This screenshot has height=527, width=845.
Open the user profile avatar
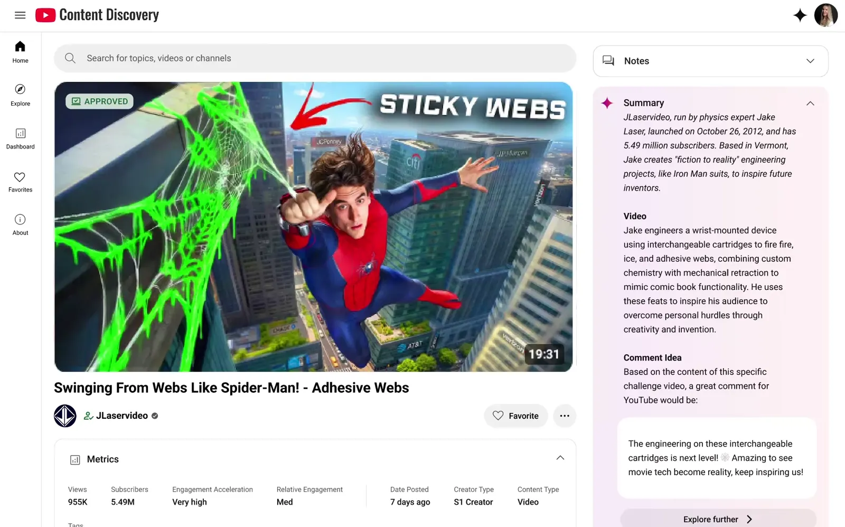coord(826,15)
